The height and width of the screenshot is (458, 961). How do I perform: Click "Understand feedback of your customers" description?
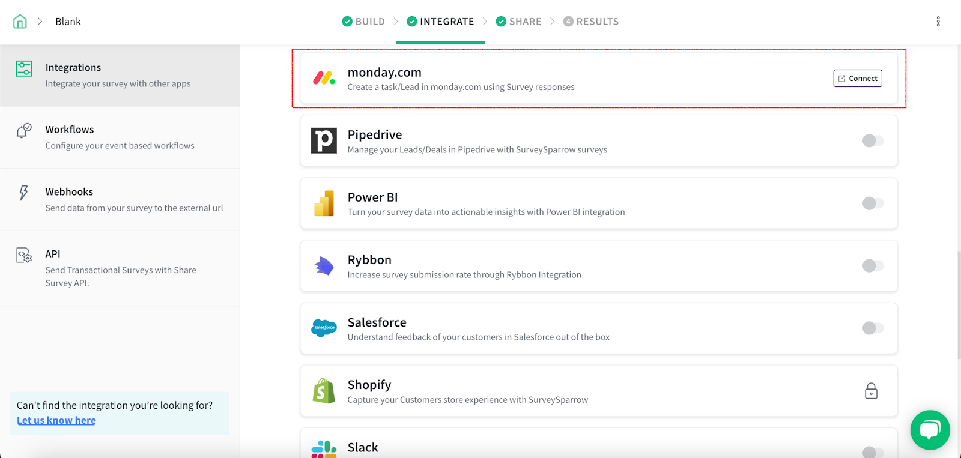[478, 337]
